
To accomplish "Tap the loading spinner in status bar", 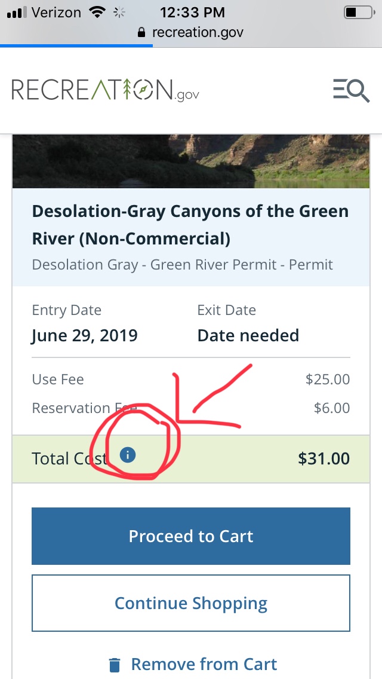I will pyautogui.click(x=119, y=12).
